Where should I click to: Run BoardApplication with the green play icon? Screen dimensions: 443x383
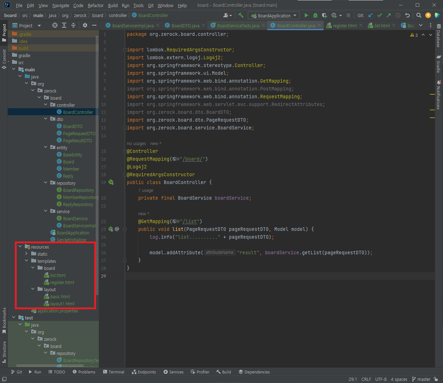pos(306,15)
